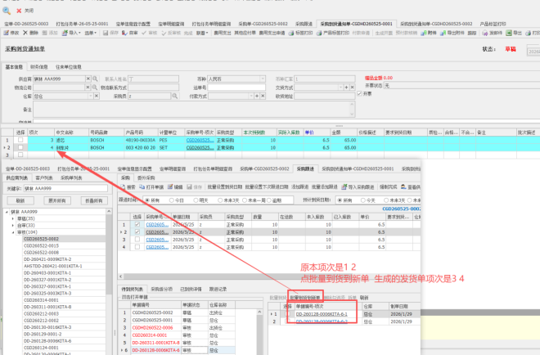540x355 pixels.
Task: Check row 3 checkbox in lower purchase grid
Action: pyautogui.click(x=137, y=240)
